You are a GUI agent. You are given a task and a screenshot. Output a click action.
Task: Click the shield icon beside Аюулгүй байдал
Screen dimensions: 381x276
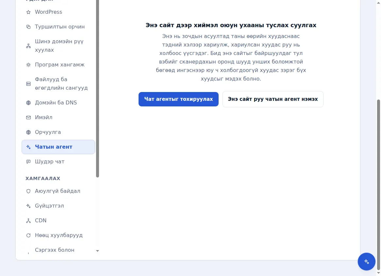(28, 191)
